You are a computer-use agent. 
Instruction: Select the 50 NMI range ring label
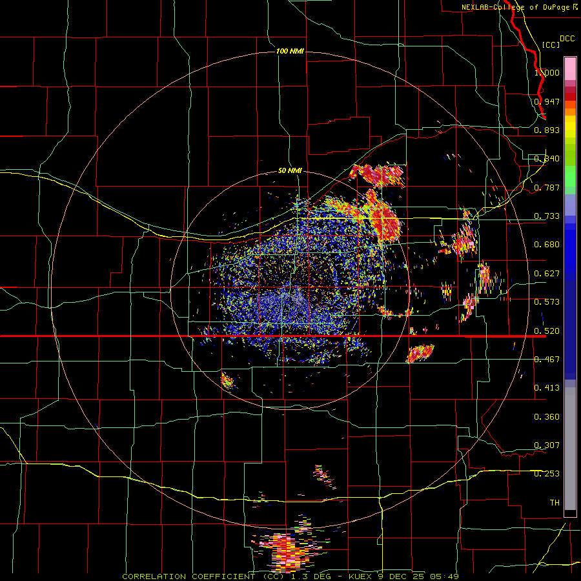click(290, 171)
